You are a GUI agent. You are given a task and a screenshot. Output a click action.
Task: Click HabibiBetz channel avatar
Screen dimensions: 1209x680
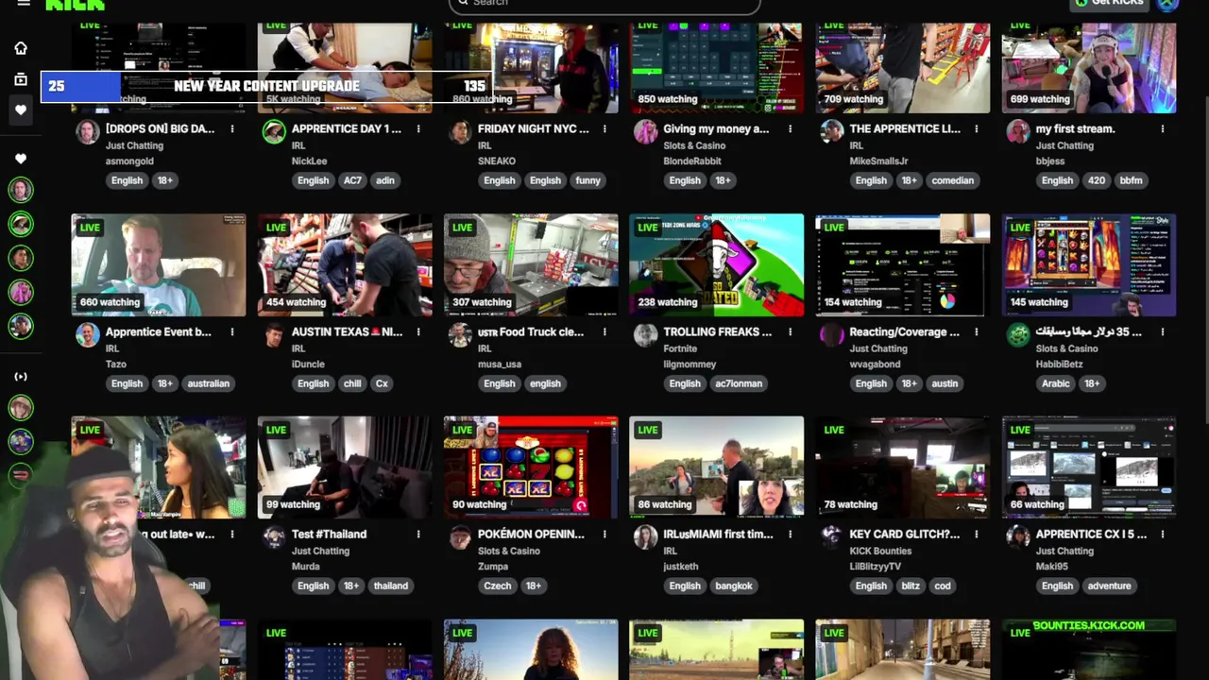(x=1018, y=334)
